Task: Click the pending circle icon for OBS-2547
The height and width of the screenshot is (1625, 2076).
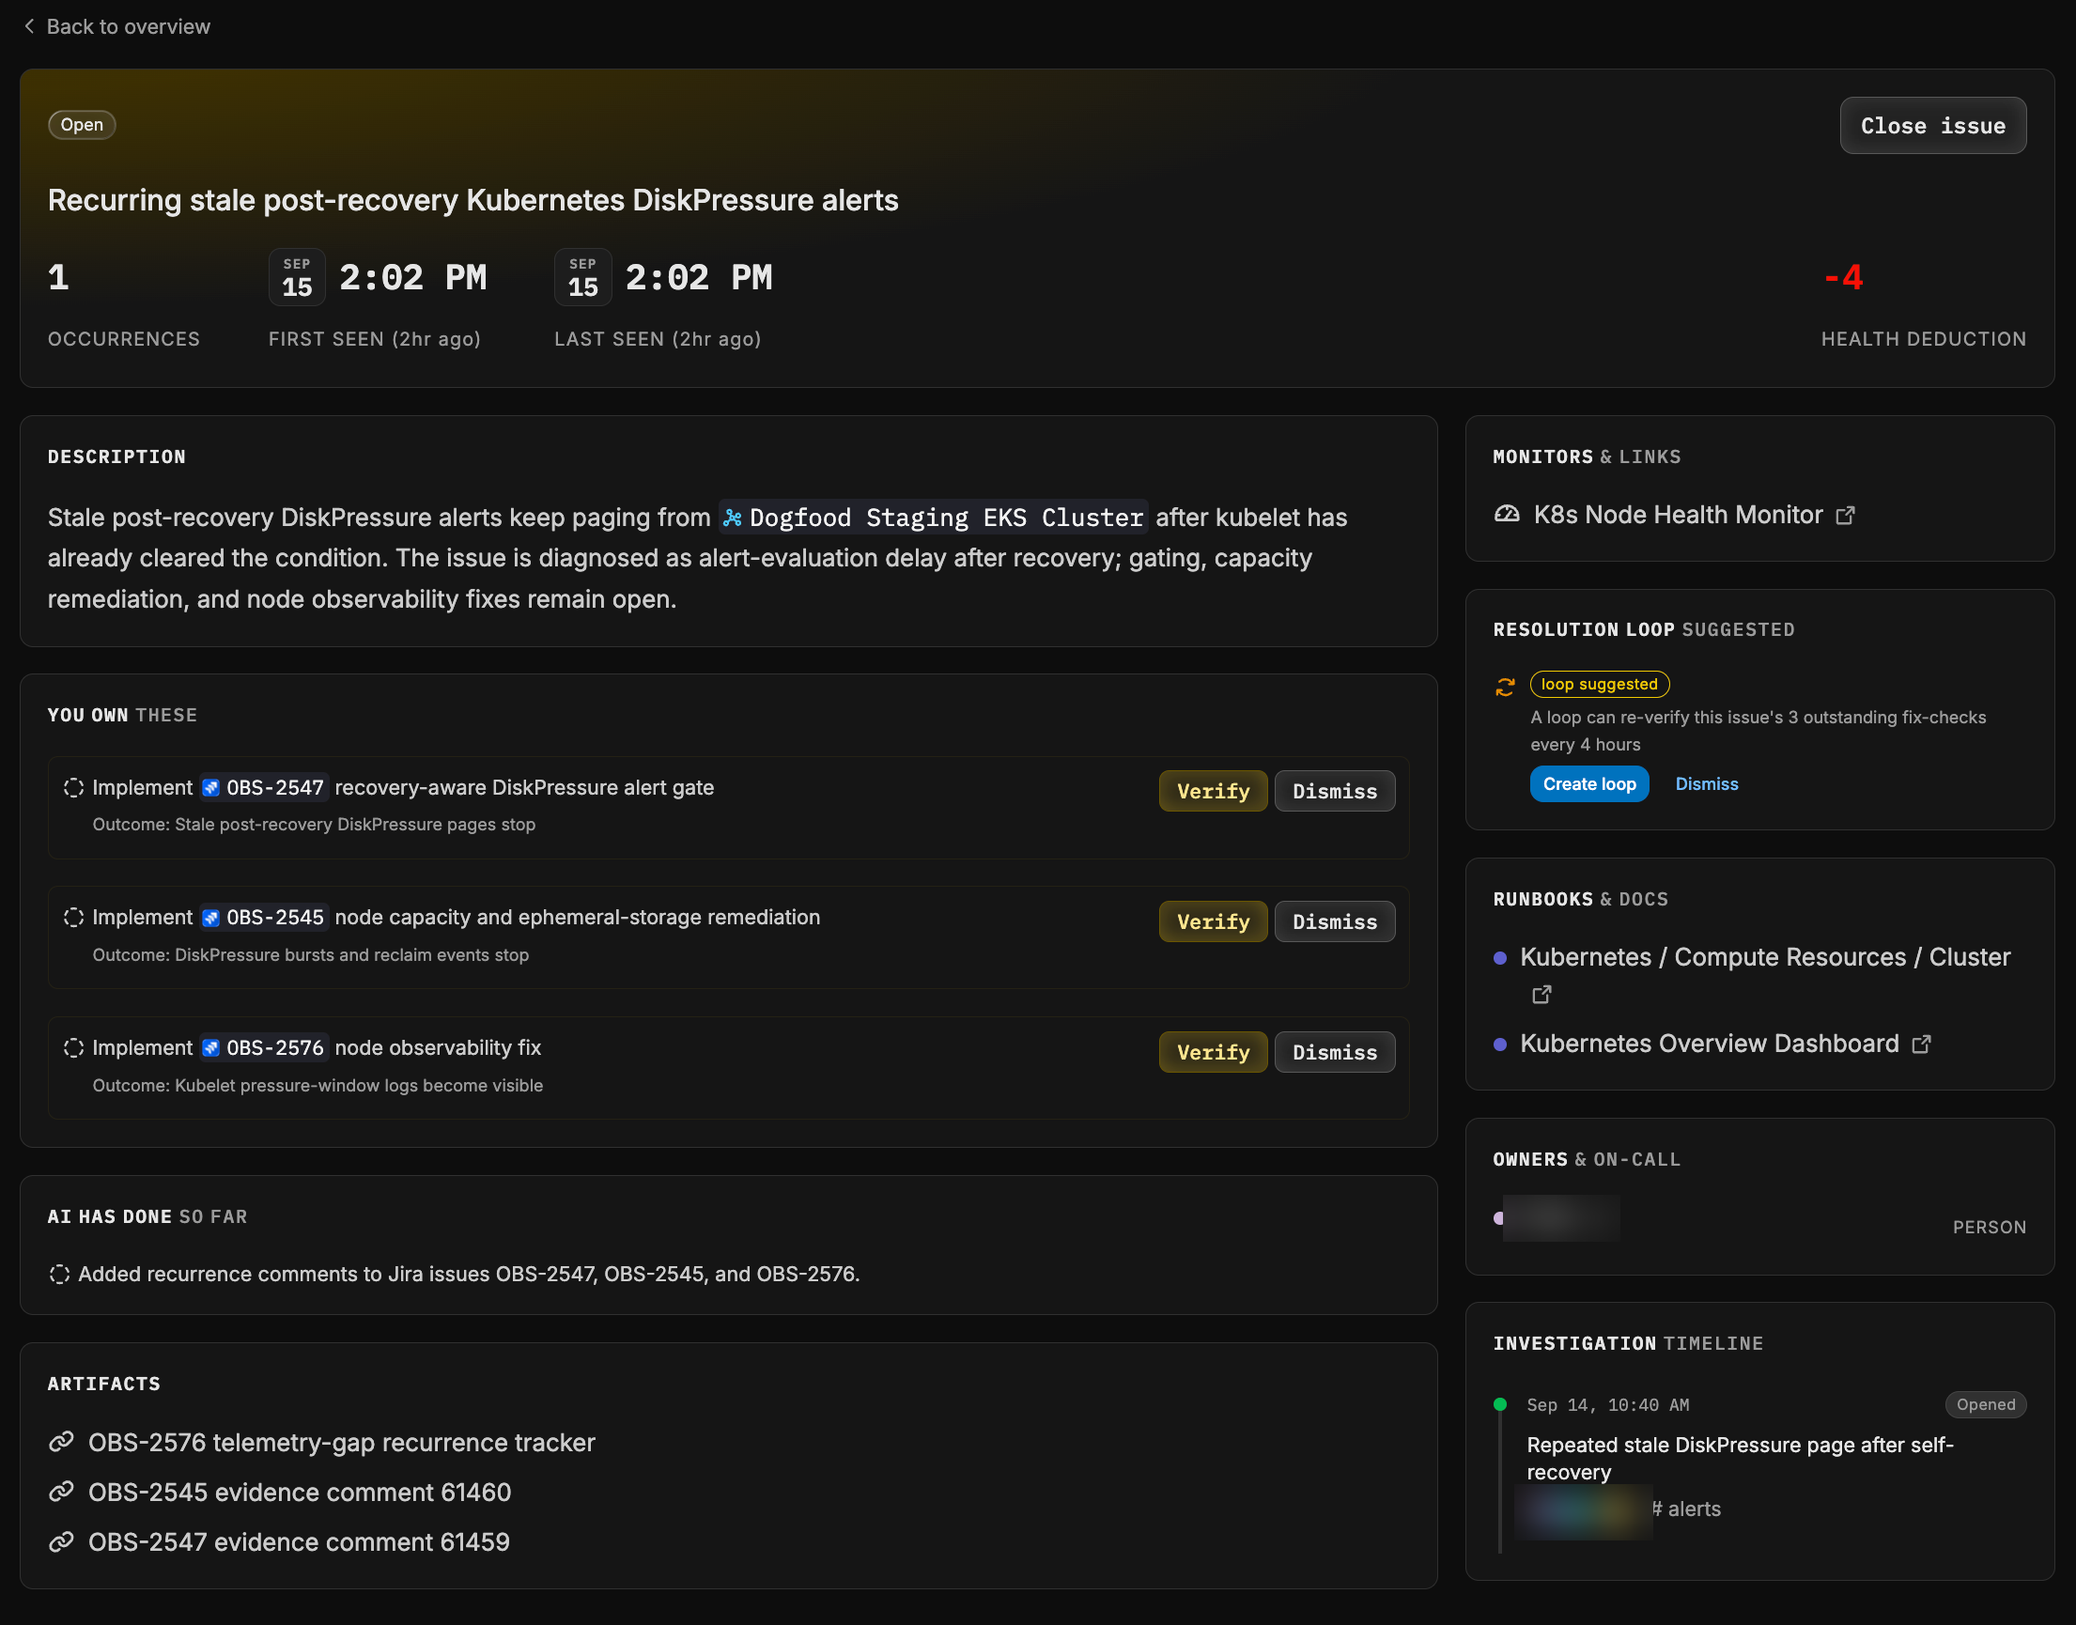Action: pyautogui.click(x=73, y=788)
